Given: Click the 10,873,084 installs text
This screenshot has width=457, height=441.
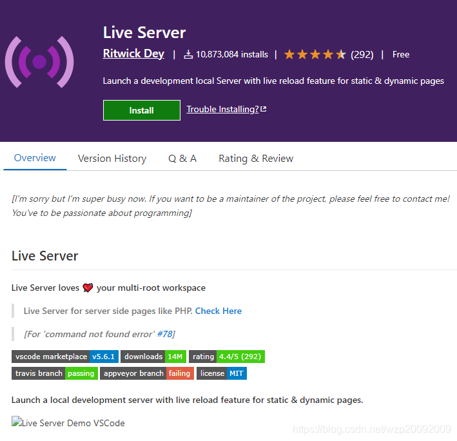Looking at the screenshot, I should tap(231, 55).
